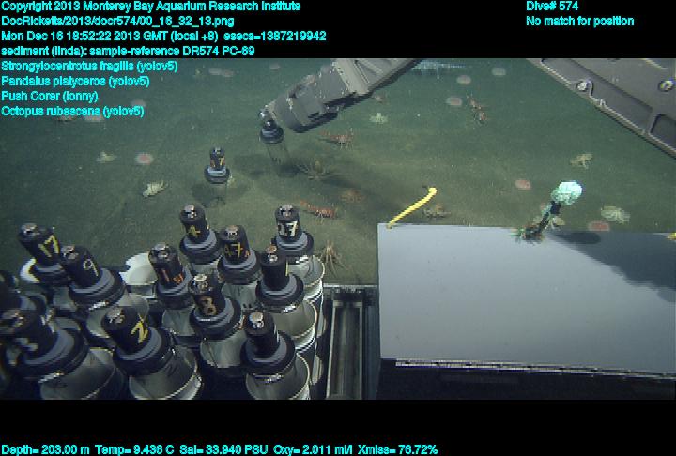Click the lone push corer standing in sediment
Viewport: 676px width, 456px height.
(217, 167)
